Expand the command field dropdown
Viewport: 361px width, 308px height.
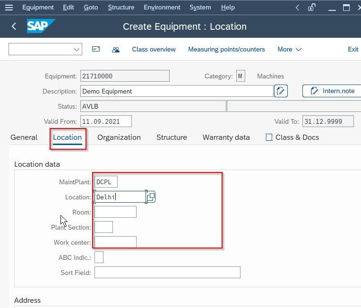pos(77,49)
